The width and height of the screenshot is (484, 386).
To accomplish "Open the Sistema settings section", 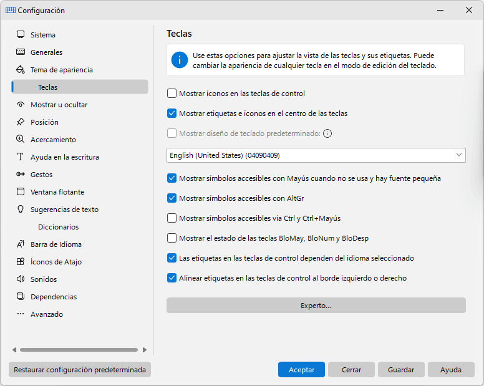I will pos(80,34).
